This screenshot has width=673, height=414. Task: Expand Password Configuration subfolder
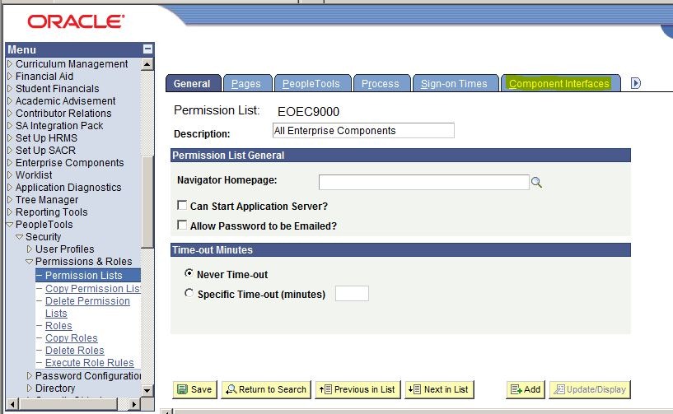click(x=29, y=376)
